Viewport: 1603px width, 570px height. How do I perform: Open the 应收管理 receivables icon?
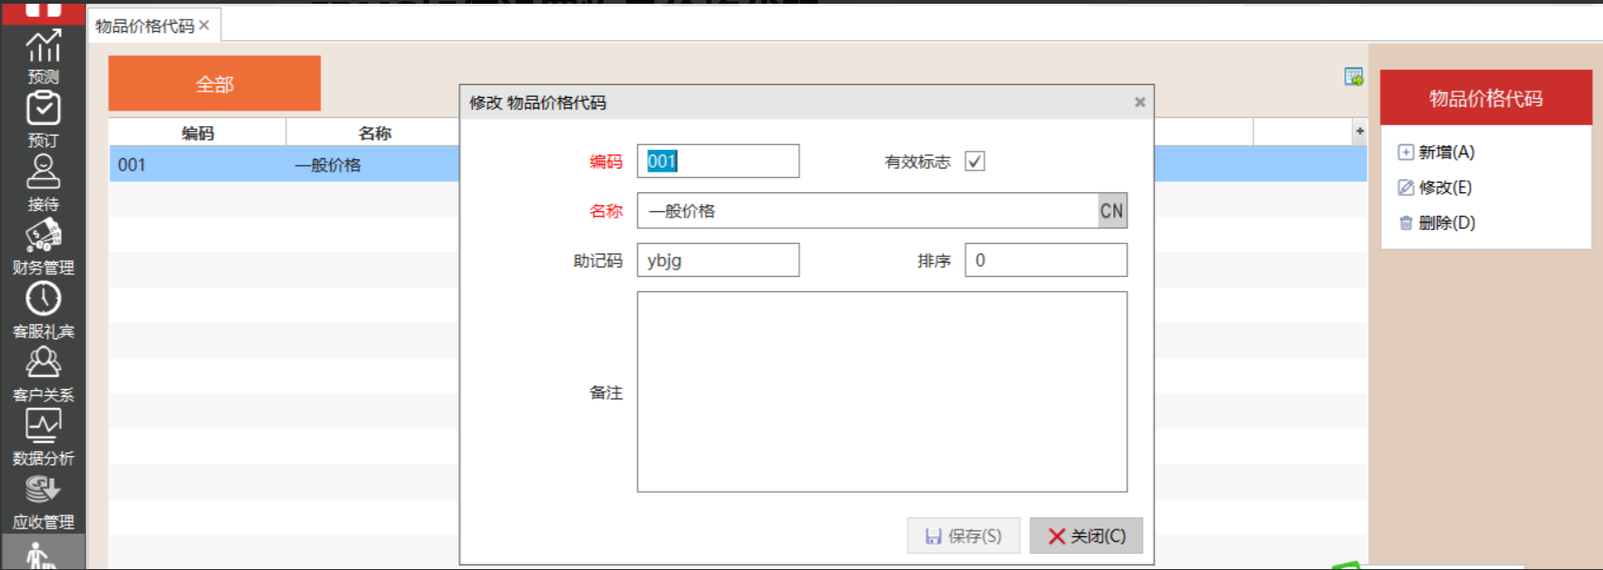tap(43, 500)
